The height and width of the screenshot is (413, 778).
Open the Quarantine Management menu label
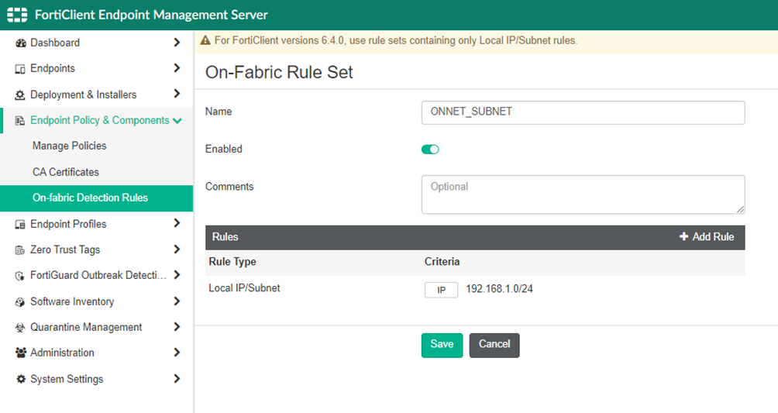[x=86, y=328]
